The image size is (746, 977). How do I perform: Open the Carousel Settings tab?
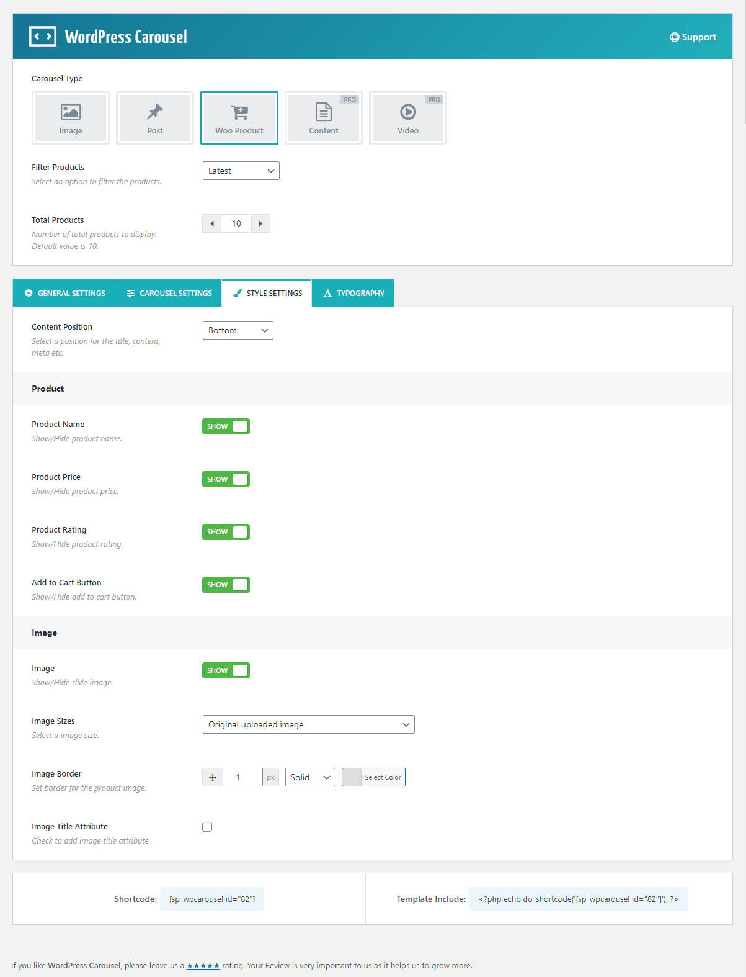click(x=169, y=293)
